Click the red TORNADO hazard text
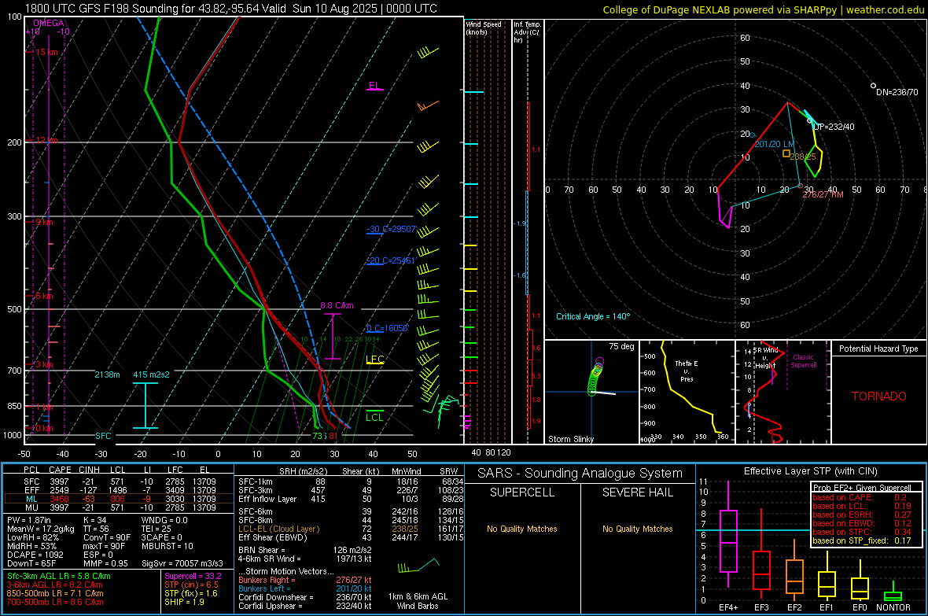This screenshot has width=928, height=616. (879, 397)
